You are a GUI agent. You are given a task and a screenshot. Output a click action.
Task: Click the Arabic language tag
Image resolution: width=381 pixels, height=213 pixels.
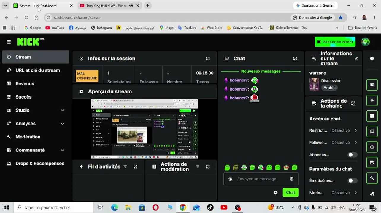tap(329, 88)
